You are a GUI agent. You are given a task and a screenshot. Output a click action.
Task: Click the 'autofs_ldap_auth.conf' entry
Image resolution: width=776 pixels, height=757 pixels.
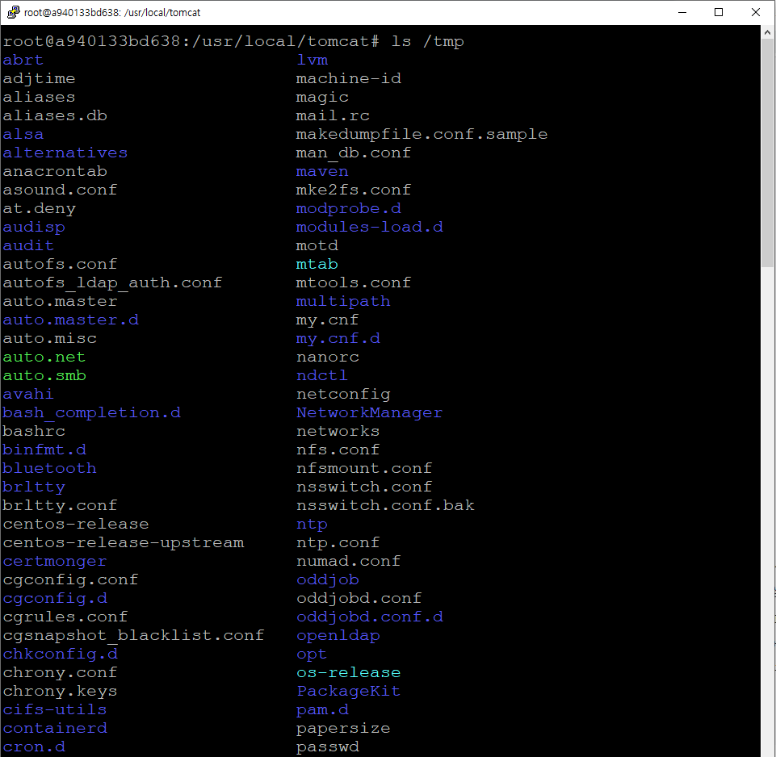point(112,283)
